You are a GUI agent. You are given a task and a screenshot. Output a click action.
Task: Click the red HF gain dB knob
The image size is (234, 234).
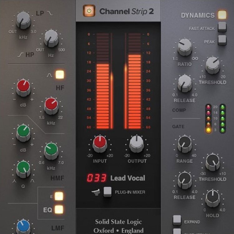click(x=23, y=88)
